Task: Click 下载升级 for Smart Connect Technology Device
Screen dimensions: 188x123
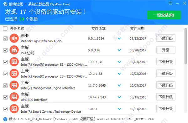Action: tap(166, 109)
